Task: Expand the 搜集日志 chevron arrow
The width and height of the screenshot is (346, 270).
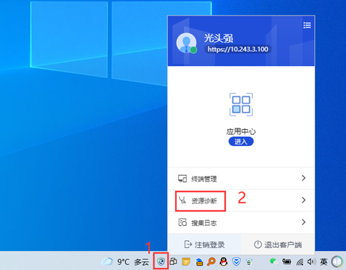Action: (303, 222)
